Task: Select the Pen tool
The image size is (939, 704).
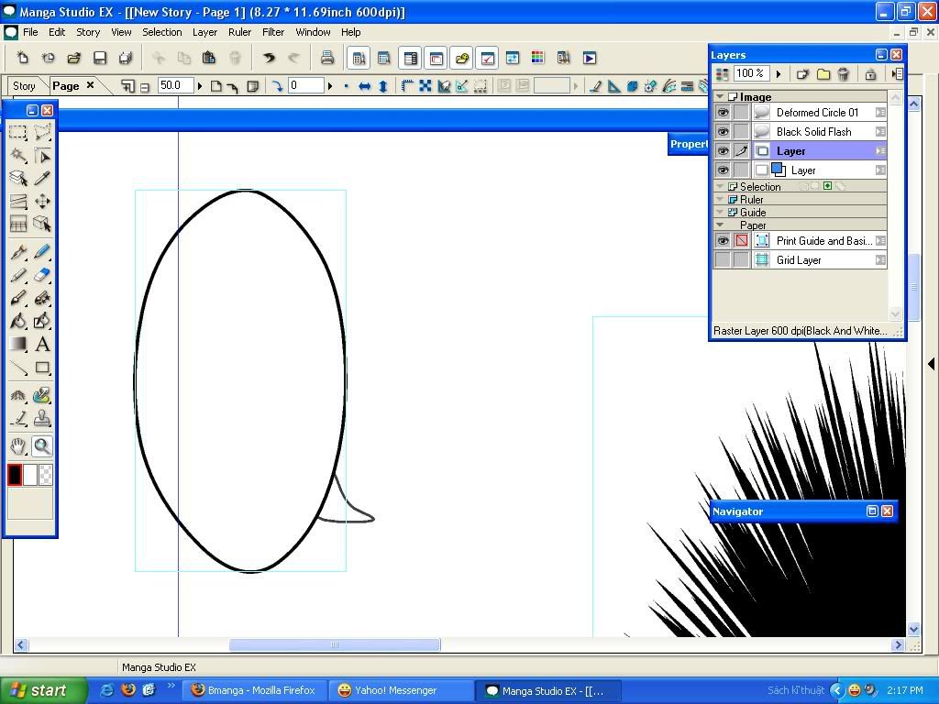Action: (x=18, y=252)
